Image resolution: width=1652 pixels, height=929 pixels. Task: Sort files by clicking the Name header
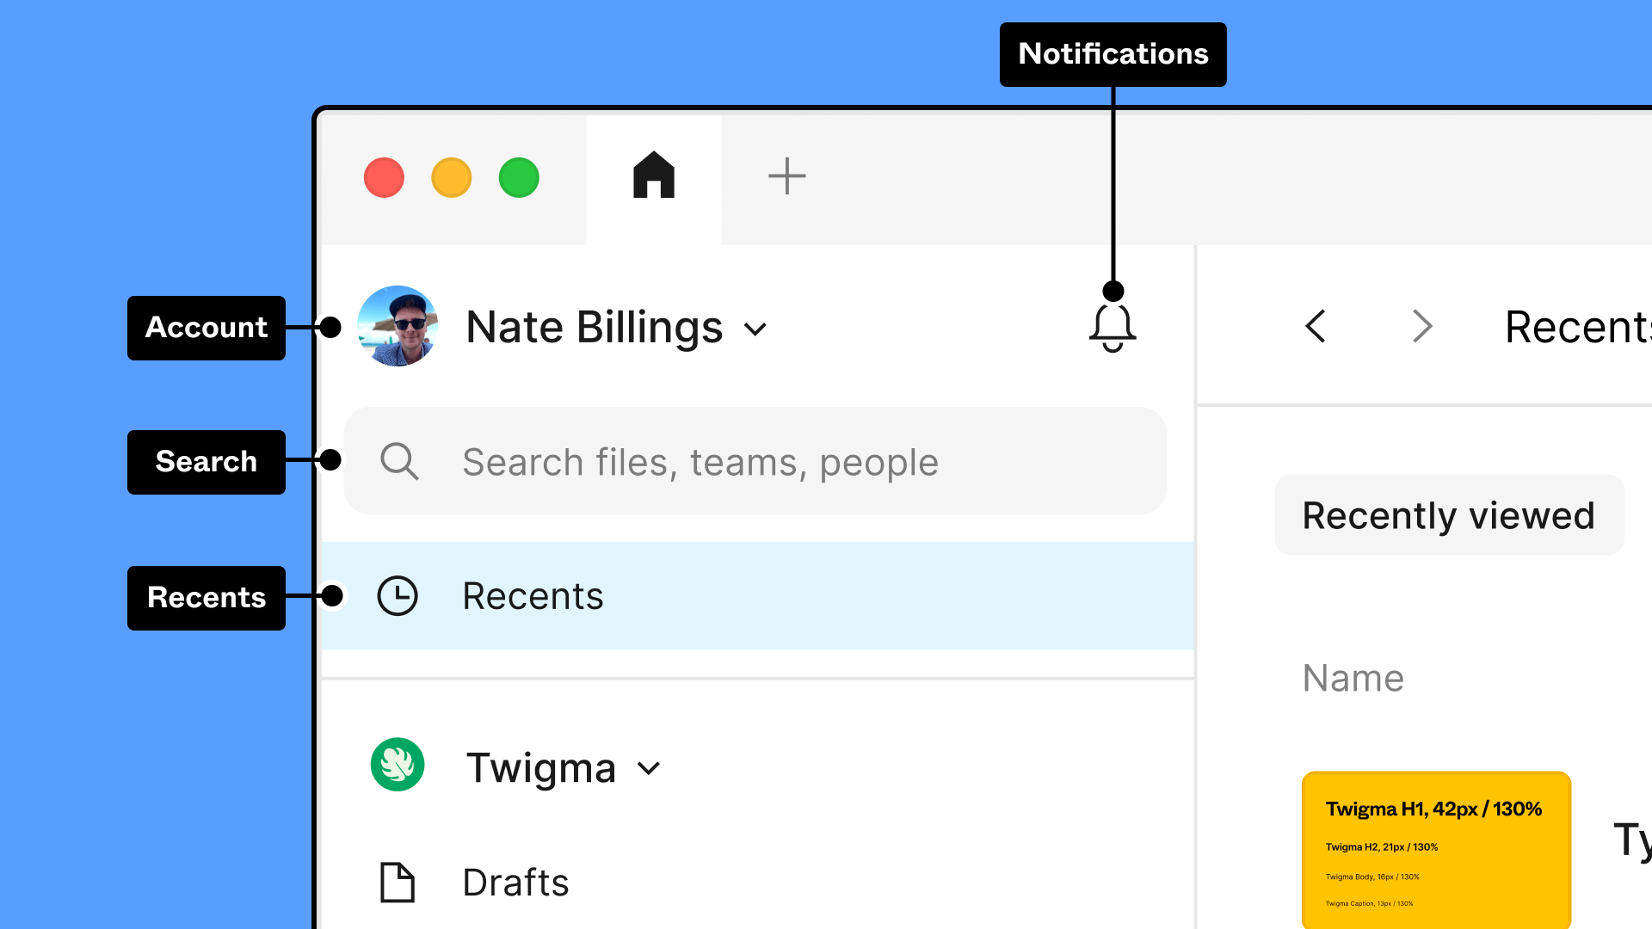click(x=1353, y=678)
